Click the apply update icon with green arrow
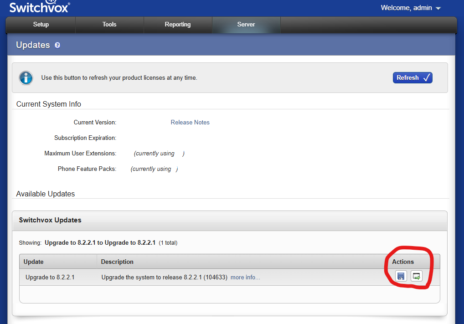464x324 pixels. point(416,276)
